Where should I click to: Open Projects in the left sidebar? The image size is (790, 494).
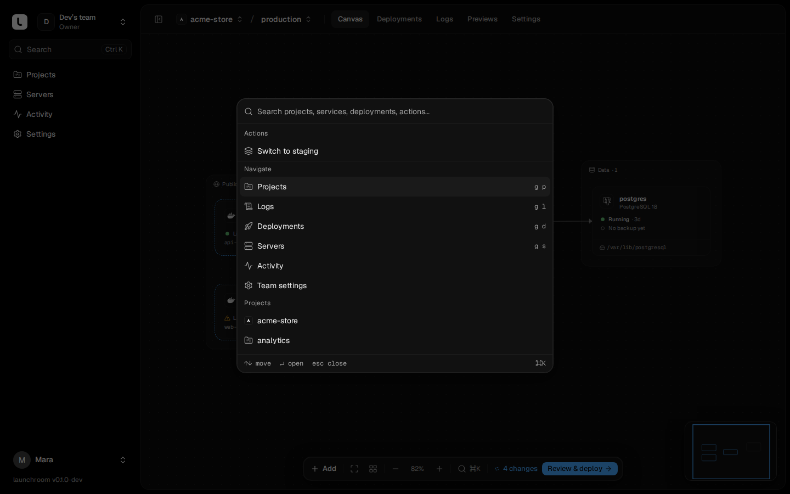pyautogui.click(x=70, y=75)
